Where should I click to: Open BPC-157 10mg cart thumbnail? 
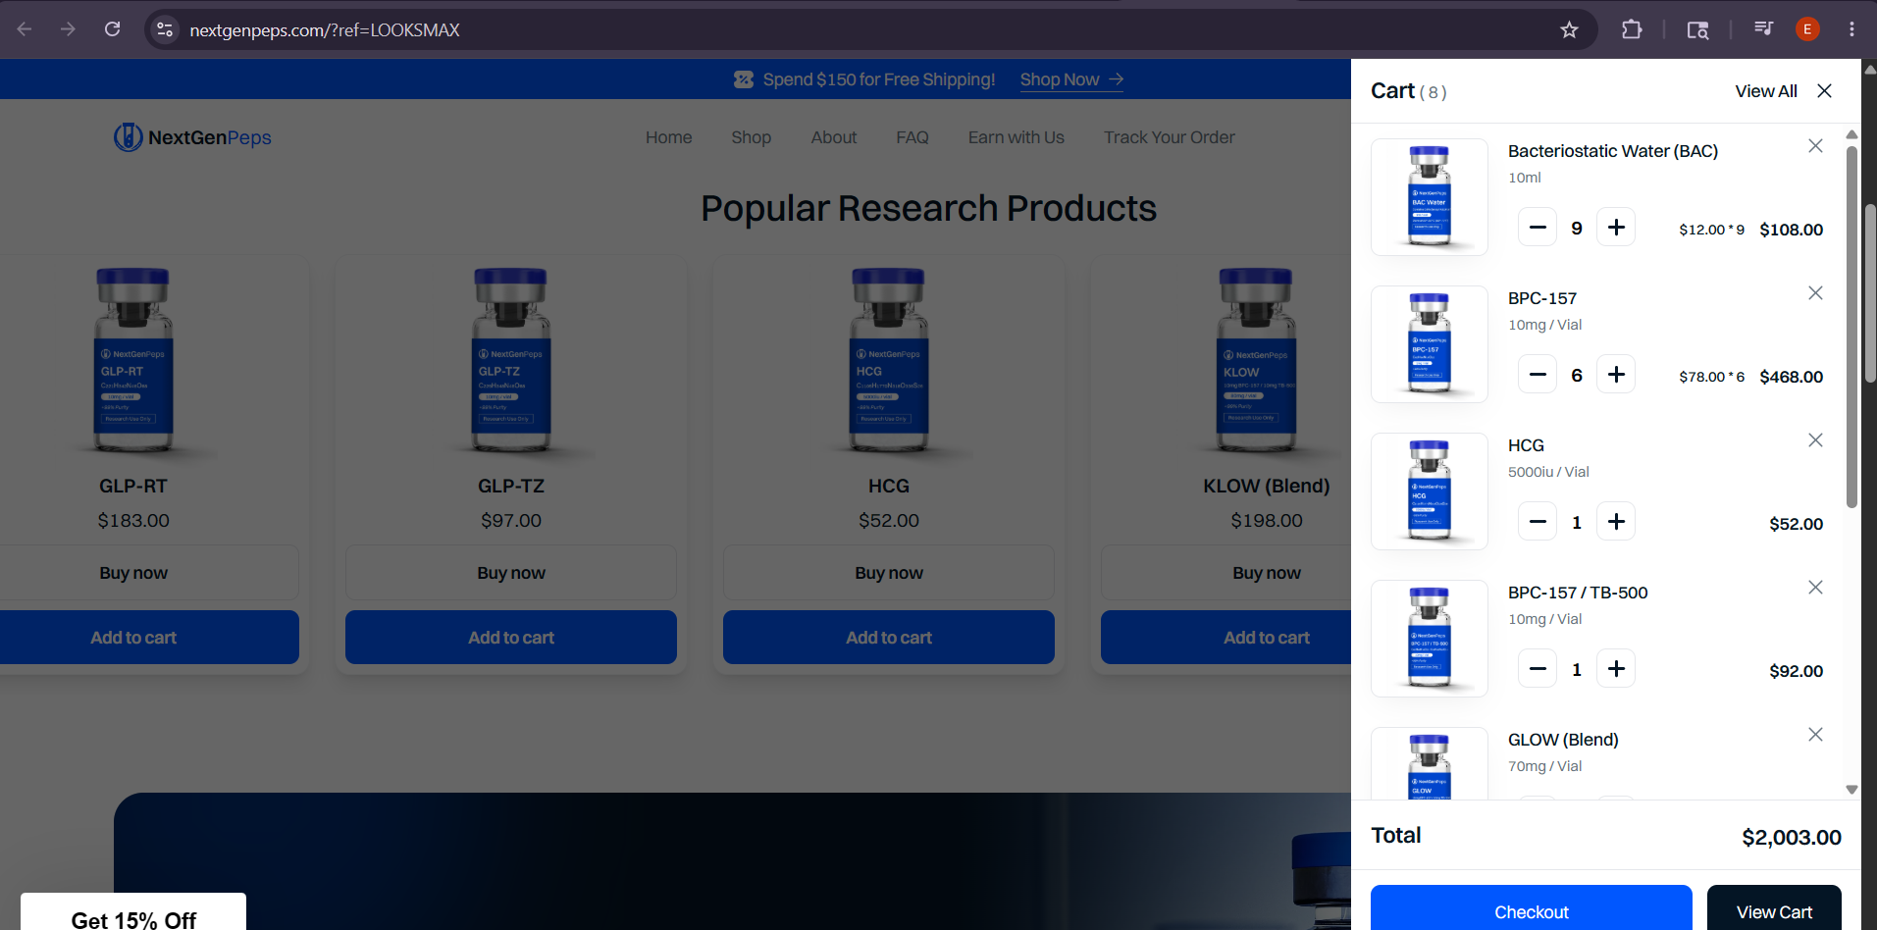[1430, 344]
